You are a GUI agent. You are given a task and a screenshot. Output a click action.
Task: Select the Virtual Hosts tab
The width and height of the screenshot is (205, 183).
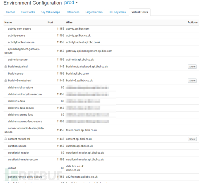click(140, 12)
